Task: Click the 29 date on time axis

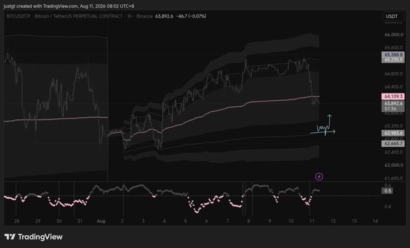Action: coord(38,221)
